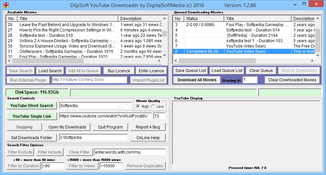This screenshot has height=175, width=326.
Task: Open the Buy Licence dialog
Action: click(x=119, y=71)
